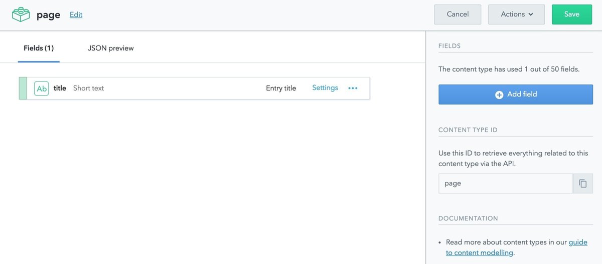Open Settings for the title field

(325, 88)
